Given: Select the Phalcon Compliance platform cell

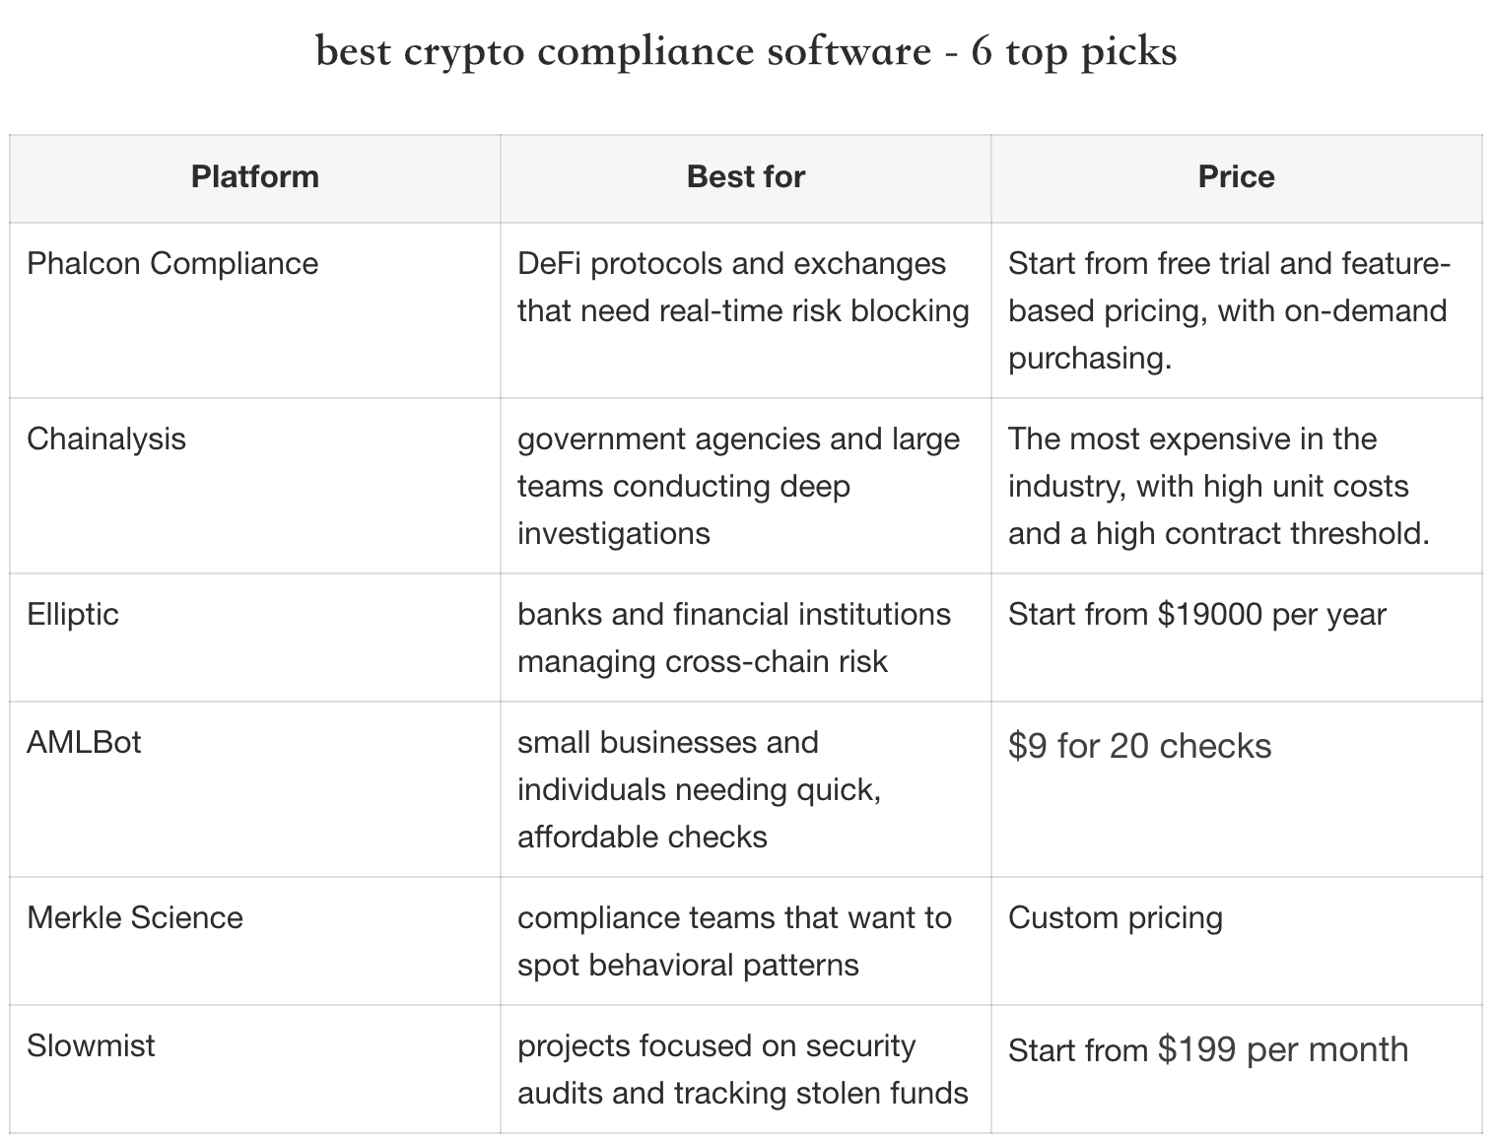Looking at the screenshot, I should click(172, 264).
